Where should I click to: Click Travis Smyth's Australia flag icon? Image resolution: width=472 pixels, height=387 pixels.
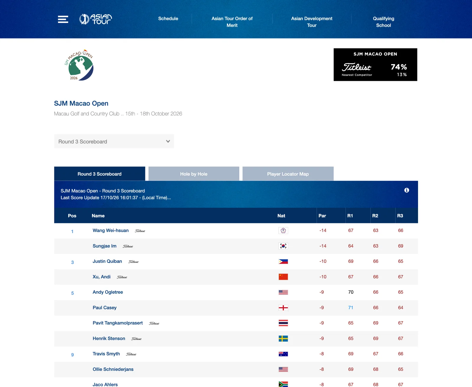283,354
